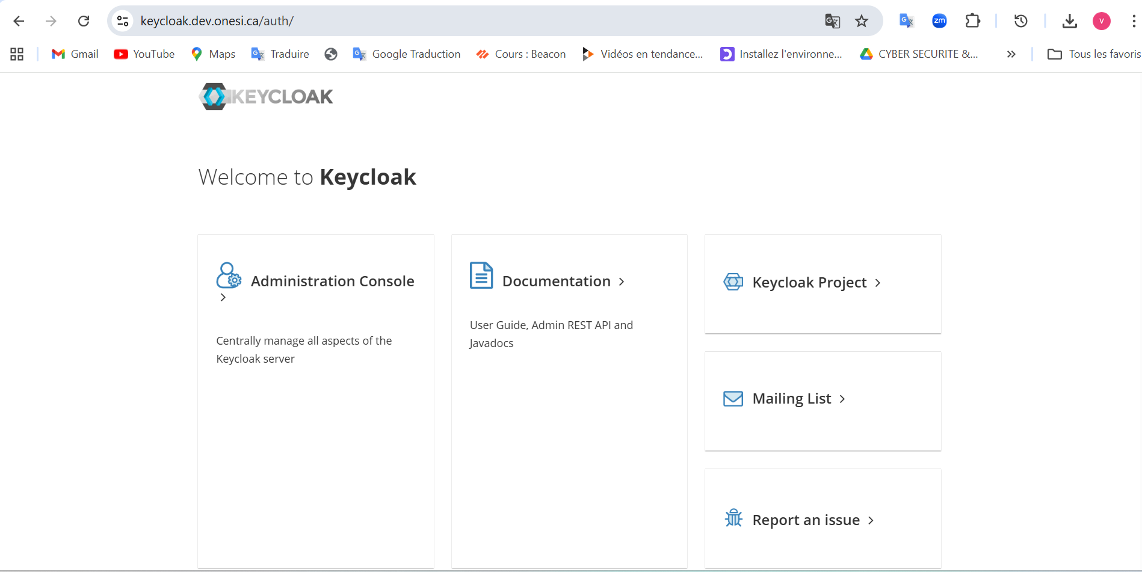Bookmark this page with the star icon
Screen dimensions: 1142x572
pos(862,21)
